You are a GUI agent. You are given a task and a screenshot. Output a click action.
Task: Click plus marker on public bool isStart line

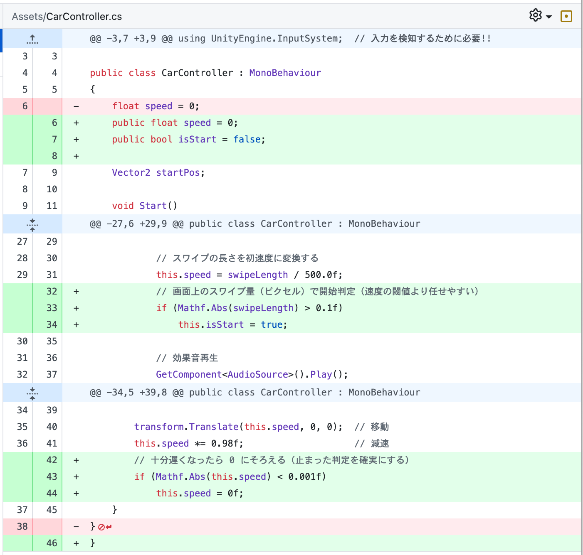coord(76,140)
